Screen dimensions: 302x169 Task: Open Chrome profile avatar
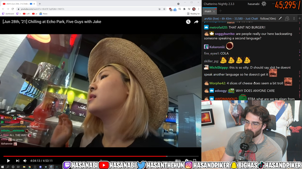coord(194,9)
